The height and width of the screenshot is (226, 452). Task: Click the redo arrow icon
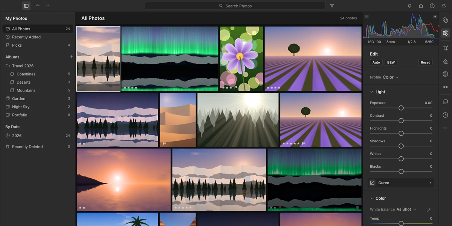[x=48, y=6]
